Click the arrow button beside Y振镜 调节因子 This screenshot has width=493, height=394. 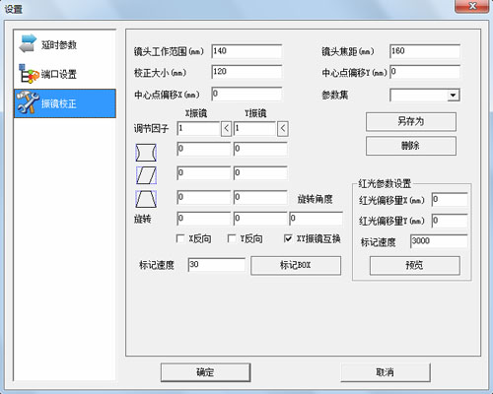(283, 128)
